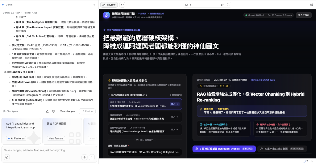Click the 科技轉譯 tag in header
The height and width of the screenshot is (164, 316).
[142, 14]
